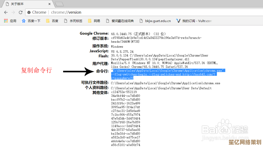This screenshot has width=263, height=147.
Task: Open the 我的订阅 - Vultr.com bookmark
Action: click(194, 21)
